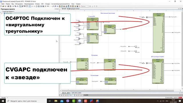183x103 pixels.
Task: Select the large CVGAPC function block
Action: tap(158, 71)
